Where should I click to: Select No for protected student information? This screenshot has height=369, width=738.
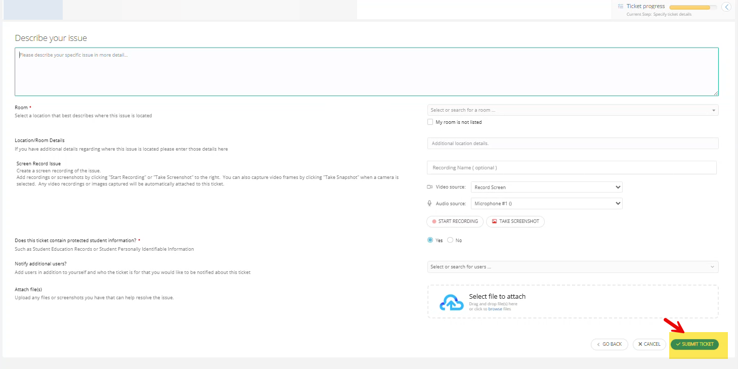coord(449,240)
